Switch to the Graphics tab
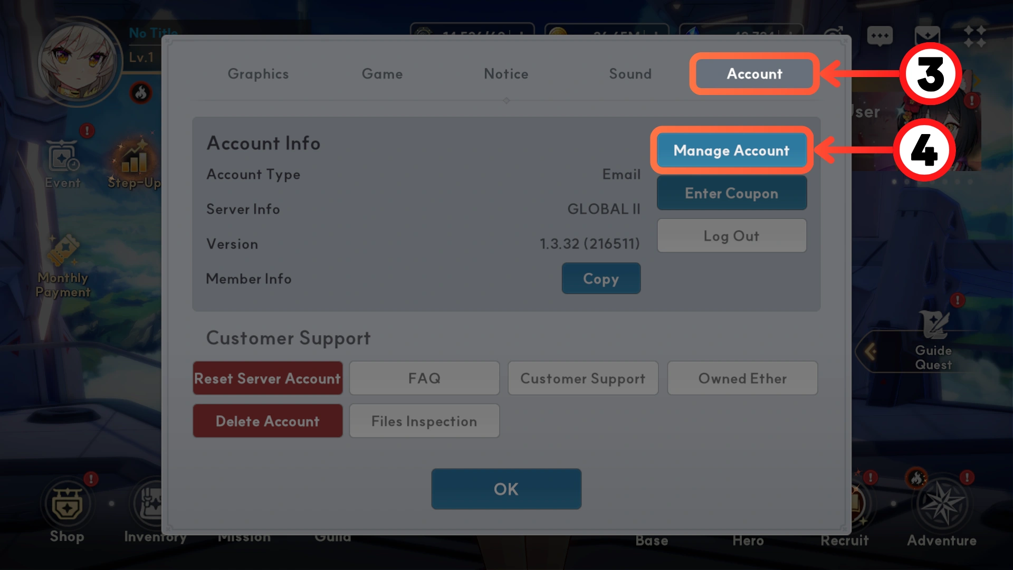 (258, 74)
